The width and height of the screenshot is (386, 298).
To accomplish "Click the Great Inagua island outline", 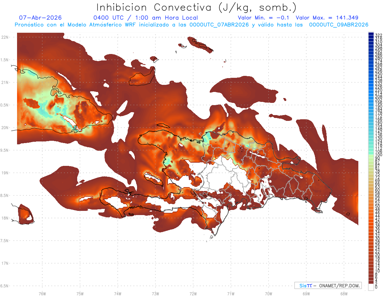I will click(141, 78).
